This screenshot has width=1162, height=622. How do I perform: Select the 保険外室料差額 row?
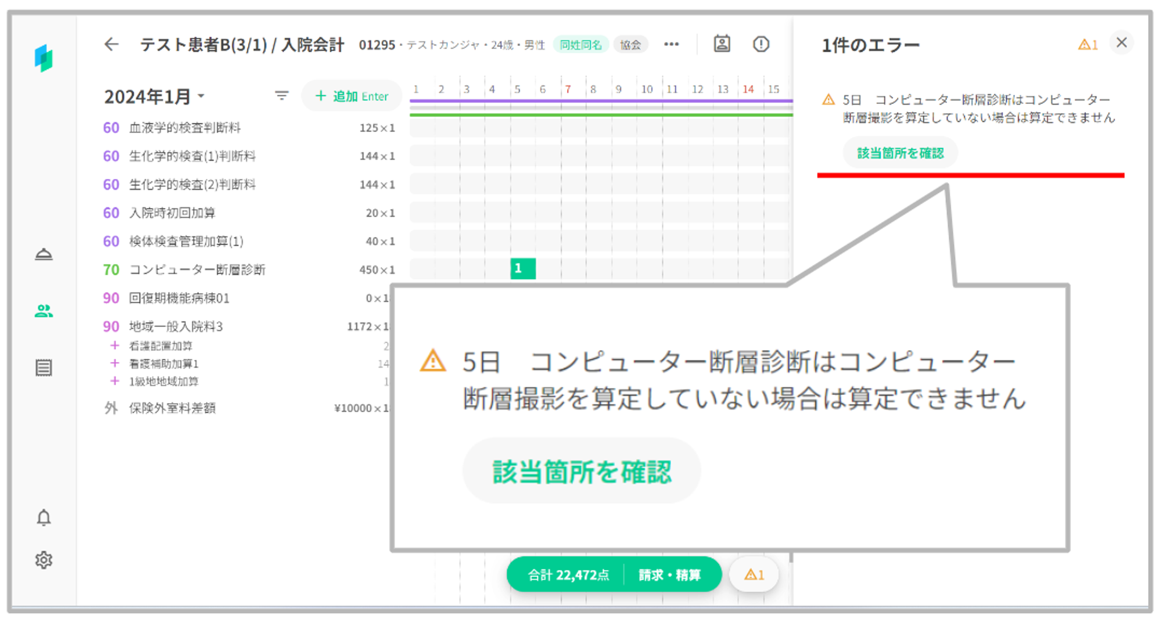(x=246, y=408)
